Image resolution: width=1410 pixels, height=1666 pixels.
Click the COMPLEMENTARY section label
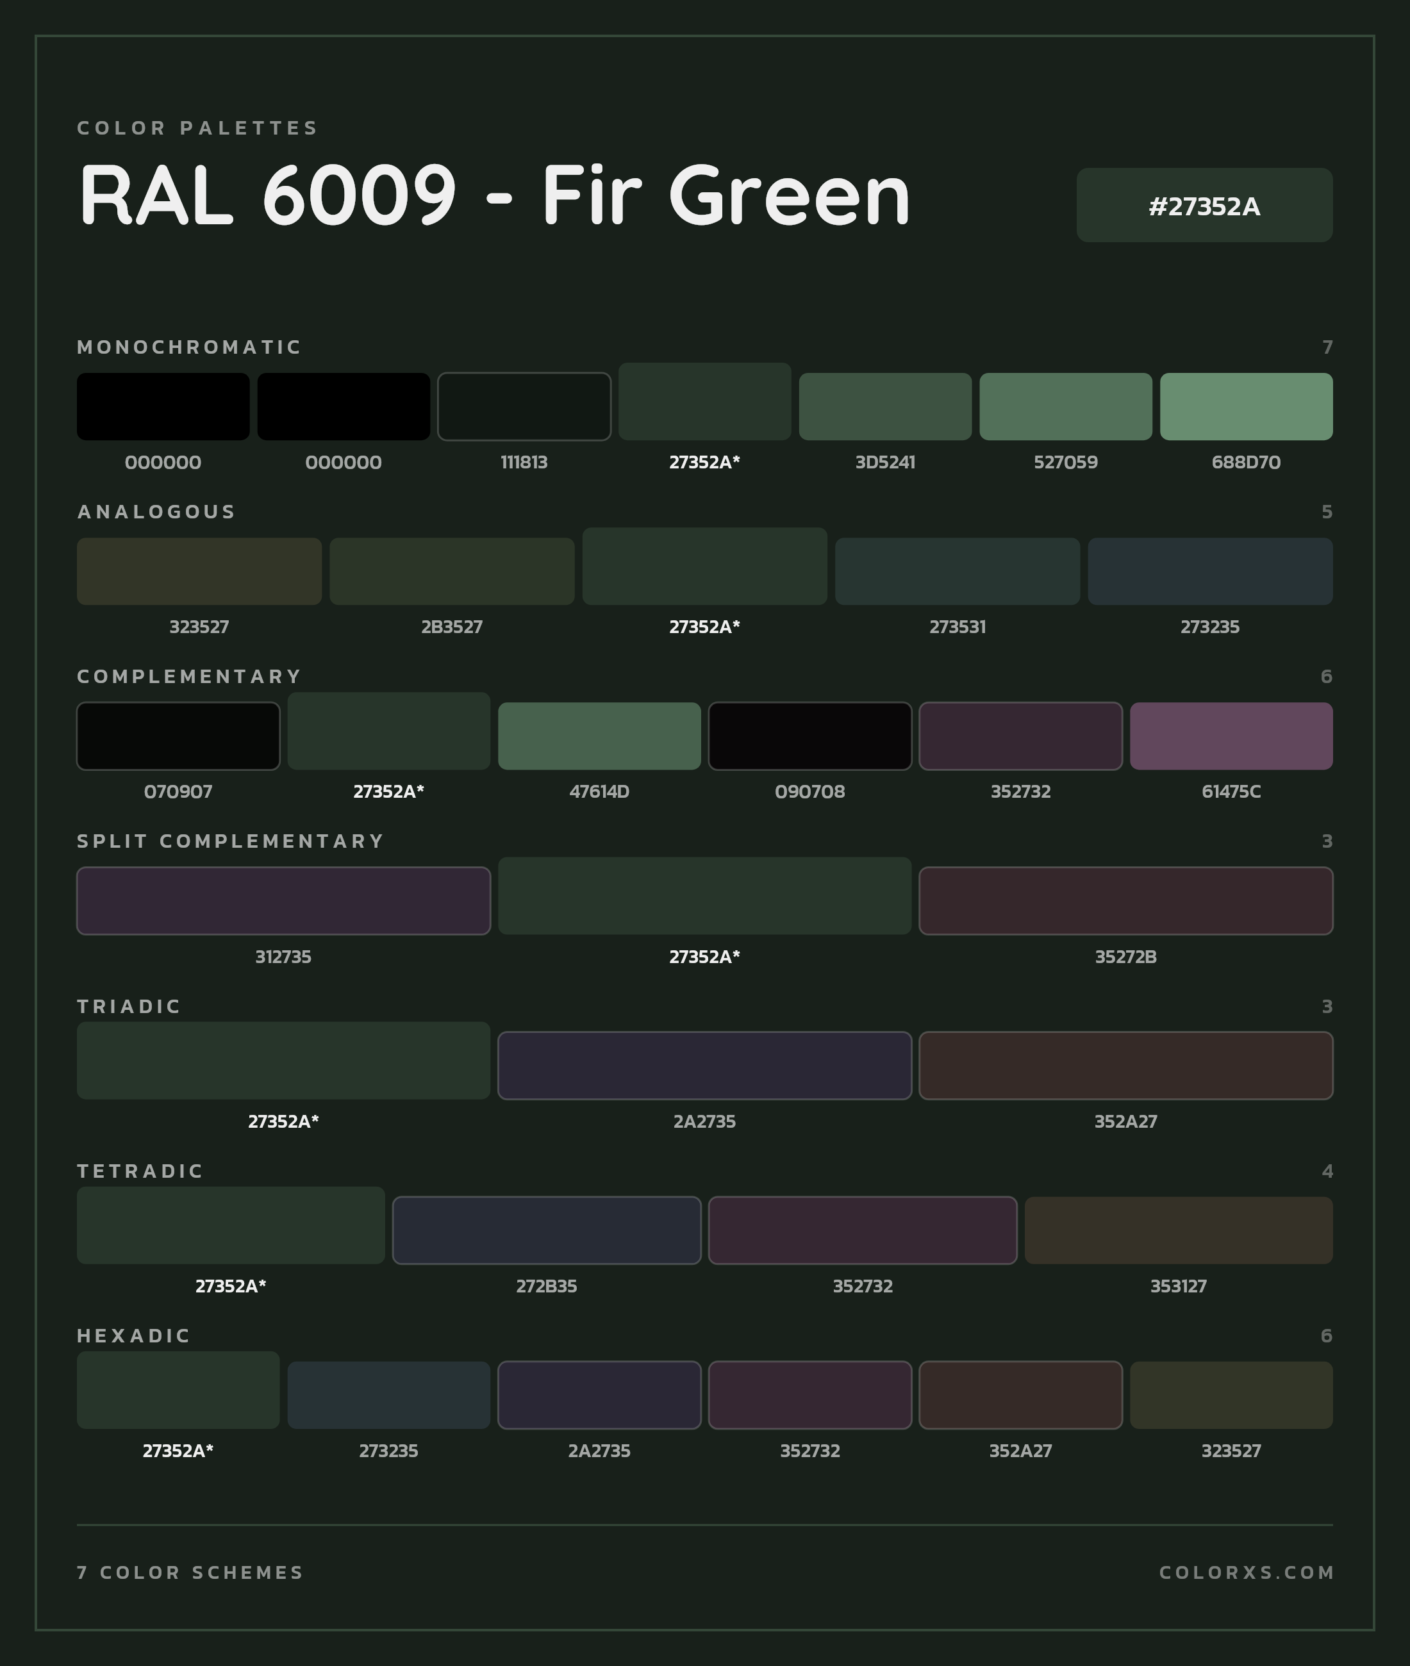click(x=190, y=676)
